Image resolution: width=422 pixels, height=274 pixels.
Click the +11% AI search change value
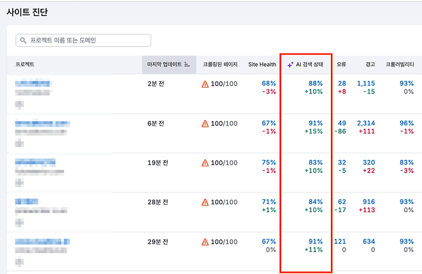click(x=314, y=250)
